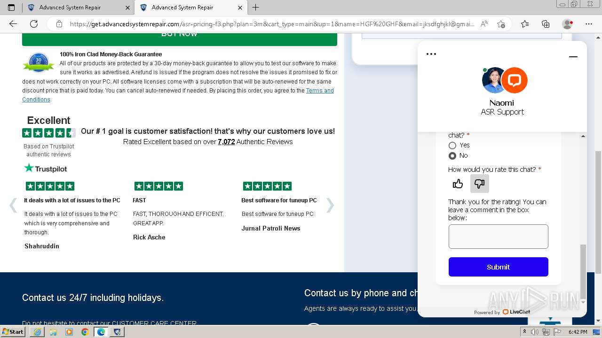
Task: Open review titled 'It deals with a lot of issues to the PC'
Action: pos(72,200)
